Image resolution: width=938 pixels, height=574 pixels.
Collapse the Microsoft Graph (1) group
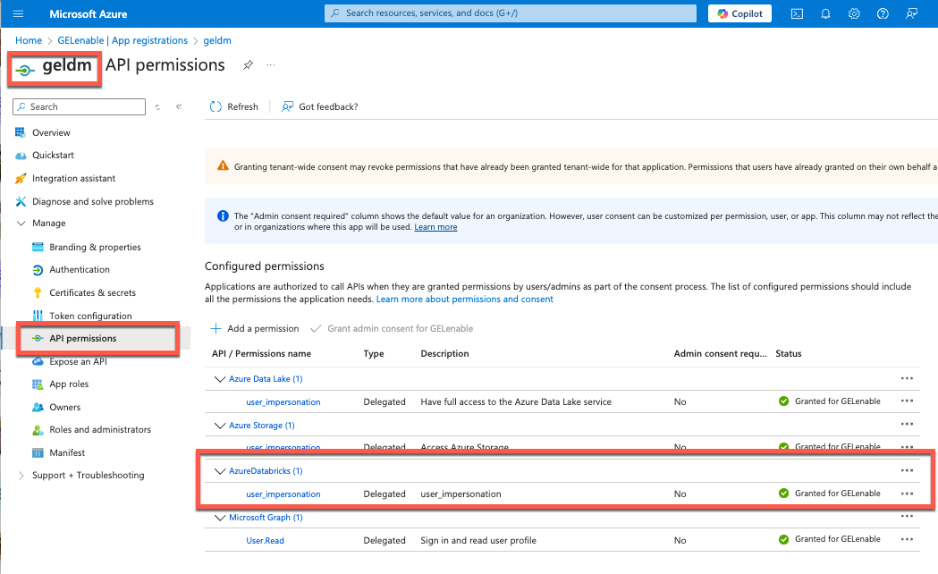tap(219, 517)
